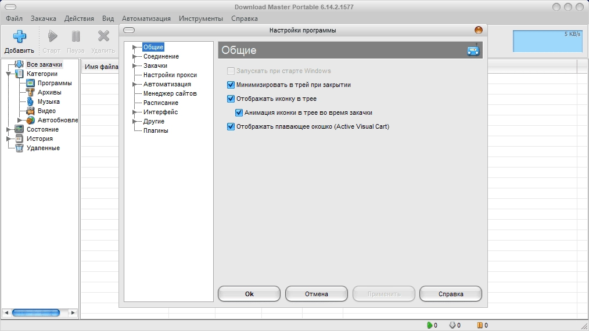Click the gray download arrow status icon
589x331 pixels.
tap(452, 325)
